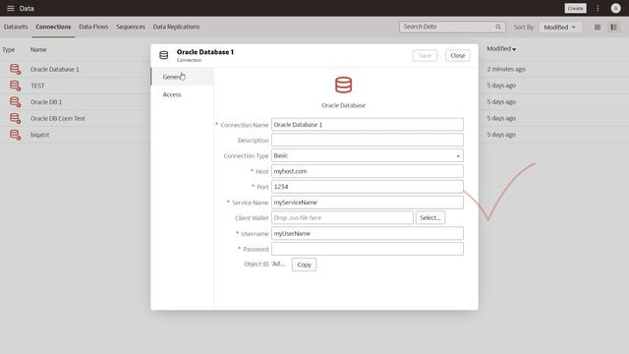The height and width of the screenshot is (354, 629).
Task: Click Oracle DB Conn Test connection icon
Action: pos(16,118)
